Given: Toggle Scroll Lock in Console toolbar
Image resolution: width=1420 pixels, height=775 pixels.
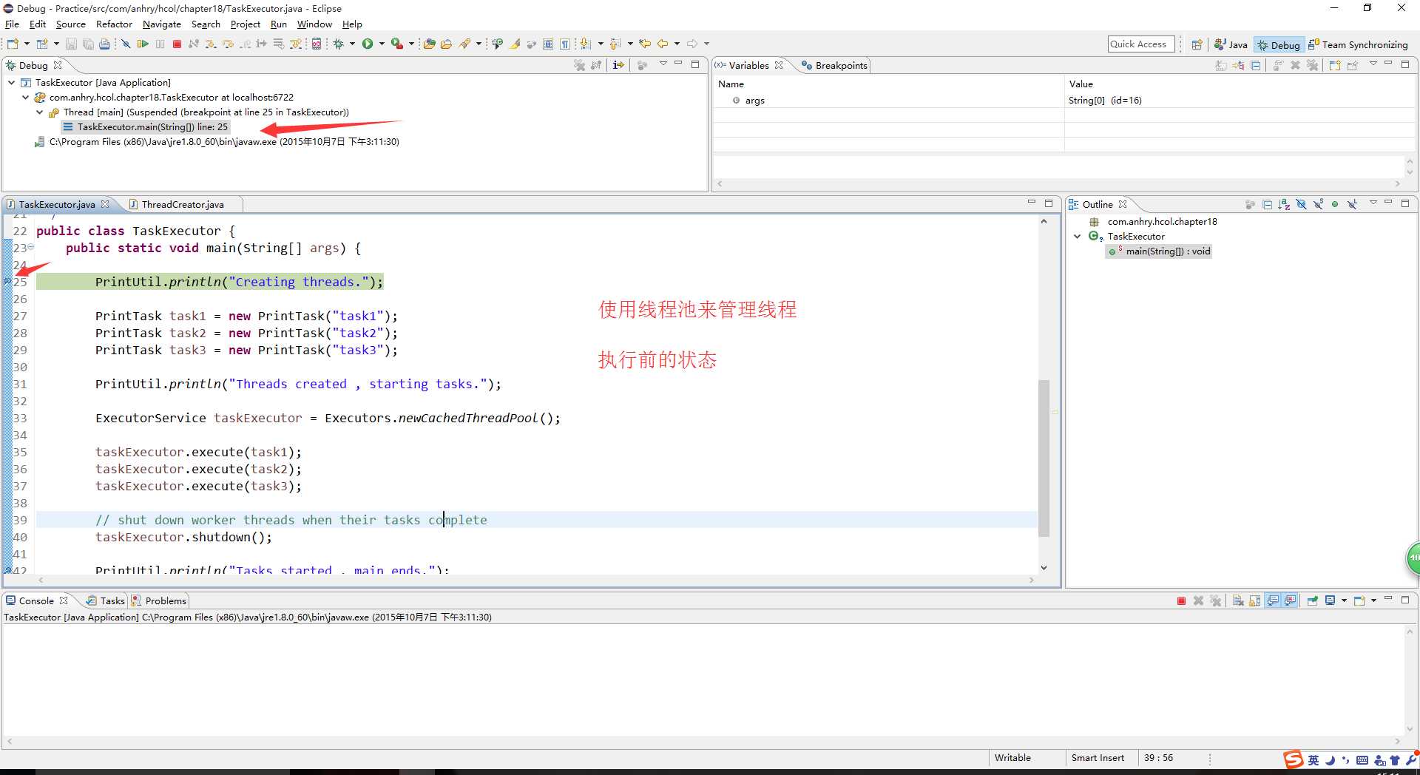Looking at the screenshot, I should (1255, 600).
